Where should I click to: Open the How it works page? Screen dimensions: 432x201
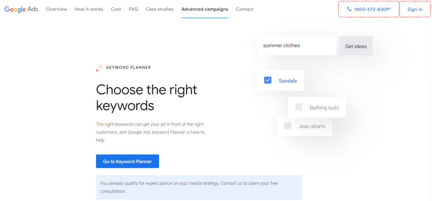[89, 9]
